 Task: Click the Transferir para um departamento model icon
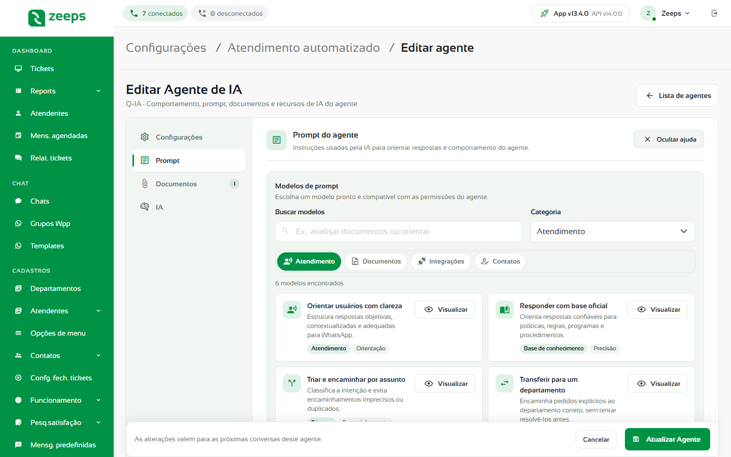(505, 383)
